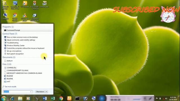The height and width of the screenshot is (101, 180).
Task: Open the AUD-2016 Shortcut desktop icon
Action: pyautogui.click(x=35, y=5)
